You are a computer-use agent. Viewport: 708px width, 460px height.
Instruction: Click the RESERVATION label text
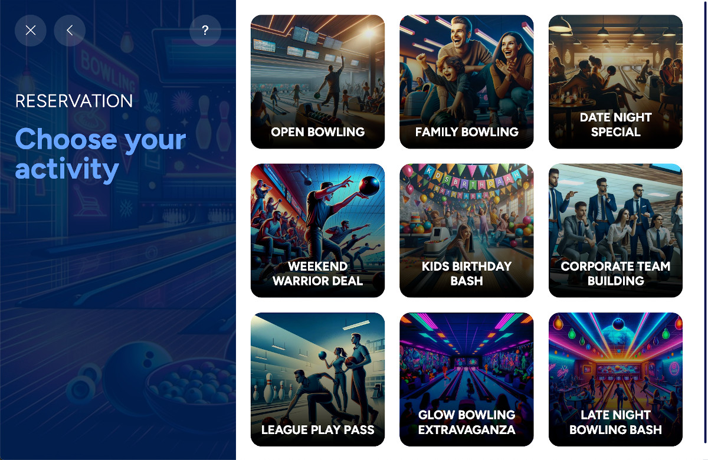(74, 101)
